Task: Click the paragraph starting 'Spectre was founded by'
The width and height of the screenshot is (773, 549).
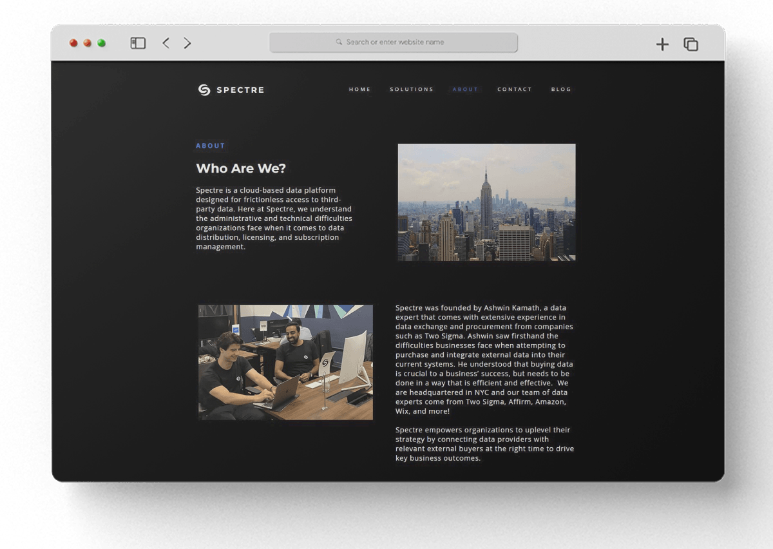Action: 484,360
